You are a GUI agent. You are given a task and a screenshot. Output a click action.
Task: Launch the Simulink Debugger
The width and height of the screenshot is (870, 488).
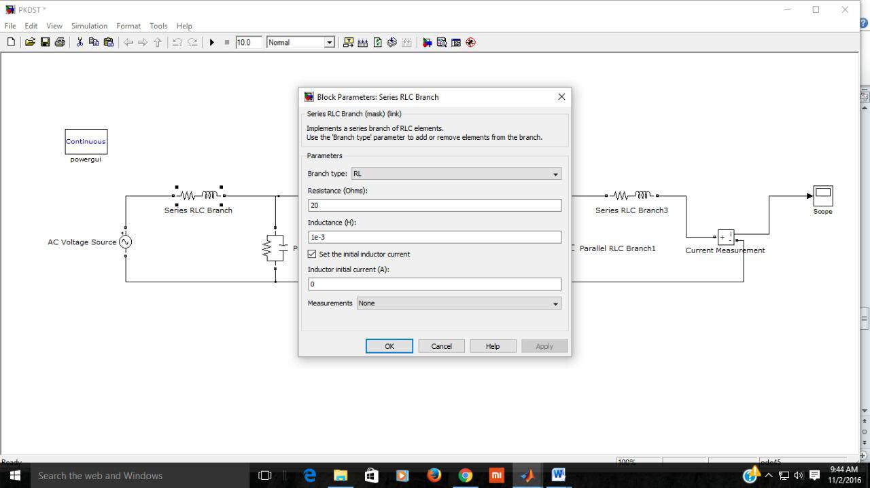click(470, 42)
